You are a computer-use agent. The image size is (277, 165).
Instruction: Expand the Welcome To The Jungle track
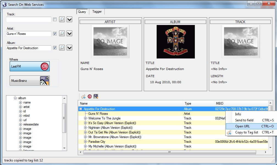(85, 118)
